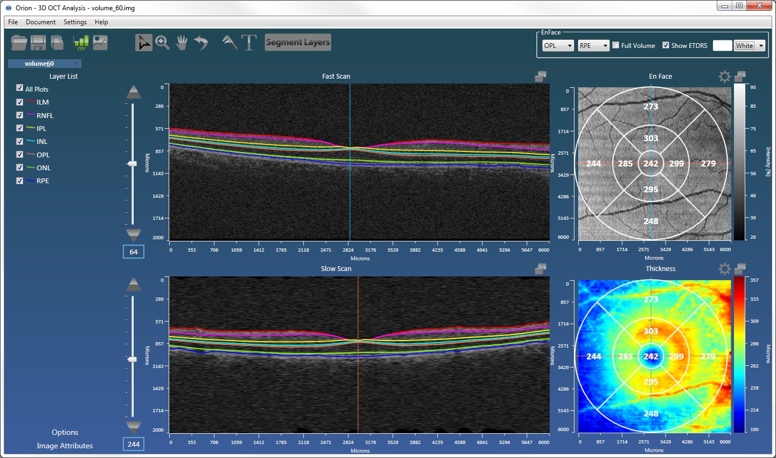
Task: Click the Fast Scan panel title
Action: pos(336,77)
